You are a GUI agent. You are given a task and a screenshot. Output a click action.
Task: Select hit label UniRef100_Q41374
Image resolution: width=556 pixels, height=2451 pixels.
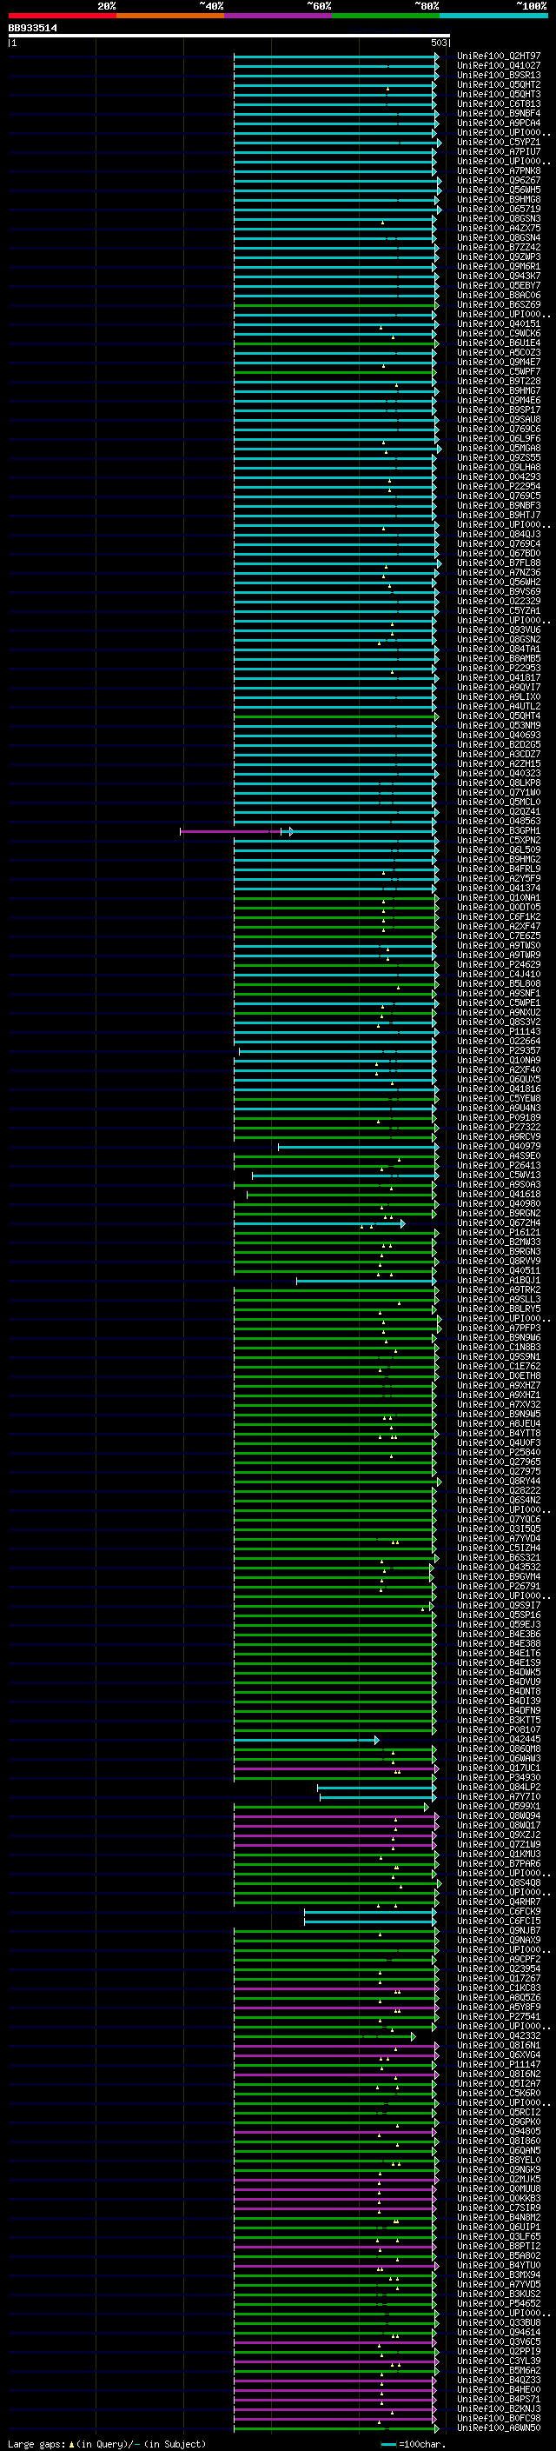[498, 889]
